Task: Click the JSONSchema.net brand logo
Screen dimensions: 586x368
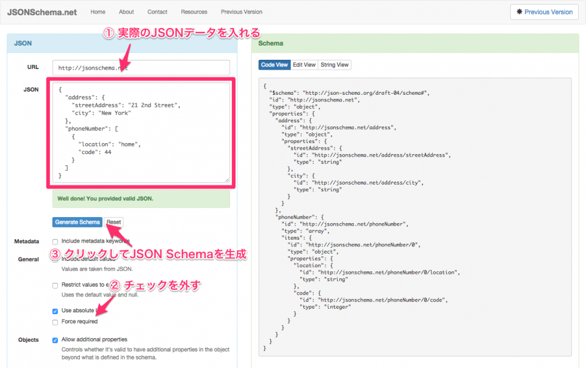Action: pos(42,12)
